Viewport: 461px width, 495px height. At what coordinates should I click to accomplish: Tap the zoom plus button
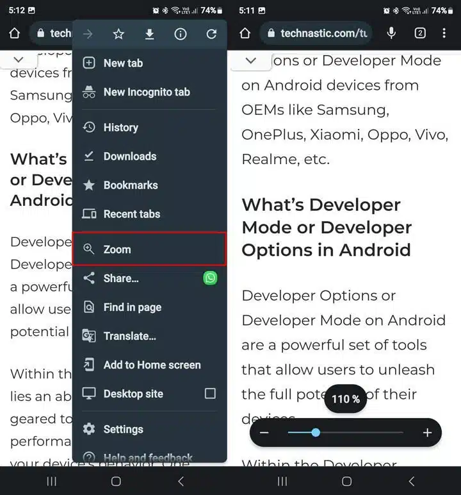(427, 433)
